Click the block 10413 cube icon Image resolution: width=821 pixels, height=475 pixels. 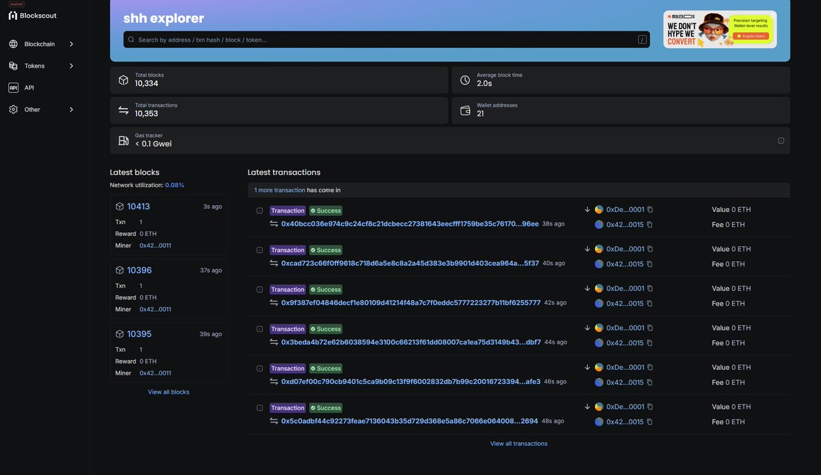click(x=120, y=206)
